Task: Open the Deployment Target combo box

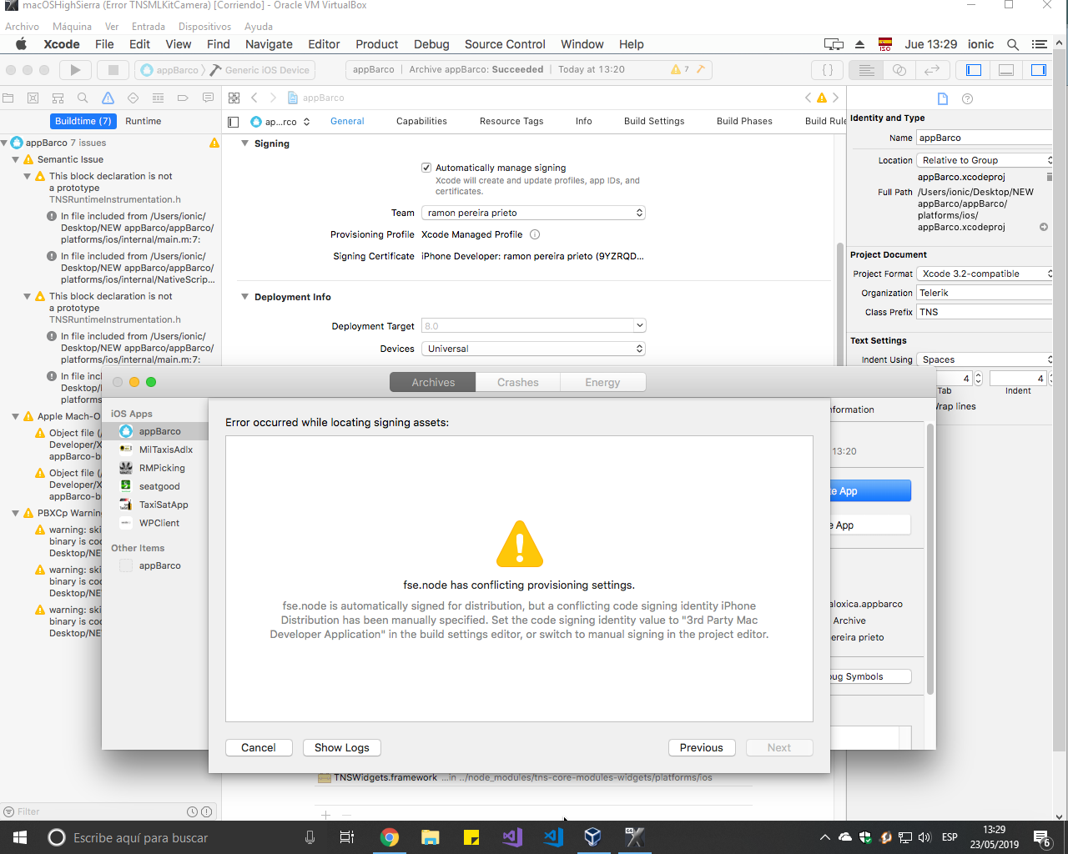Action: (x=534, y=325)
